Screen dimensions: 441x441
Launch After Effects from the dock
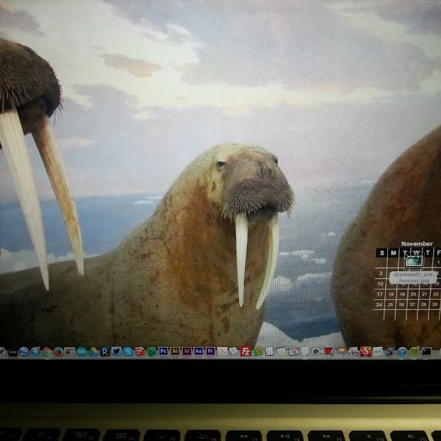(x=198, y=351)
